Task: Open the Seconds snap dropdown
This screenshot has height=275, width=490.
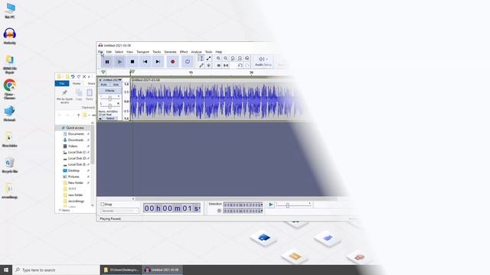Action: pyautogui.click(x=119, y=211)
